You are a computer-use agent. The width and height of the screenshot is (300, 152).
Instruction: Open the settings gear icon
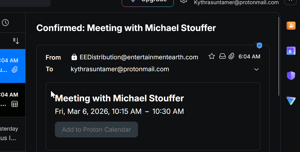pyautogui.click(x=184, y=1)
